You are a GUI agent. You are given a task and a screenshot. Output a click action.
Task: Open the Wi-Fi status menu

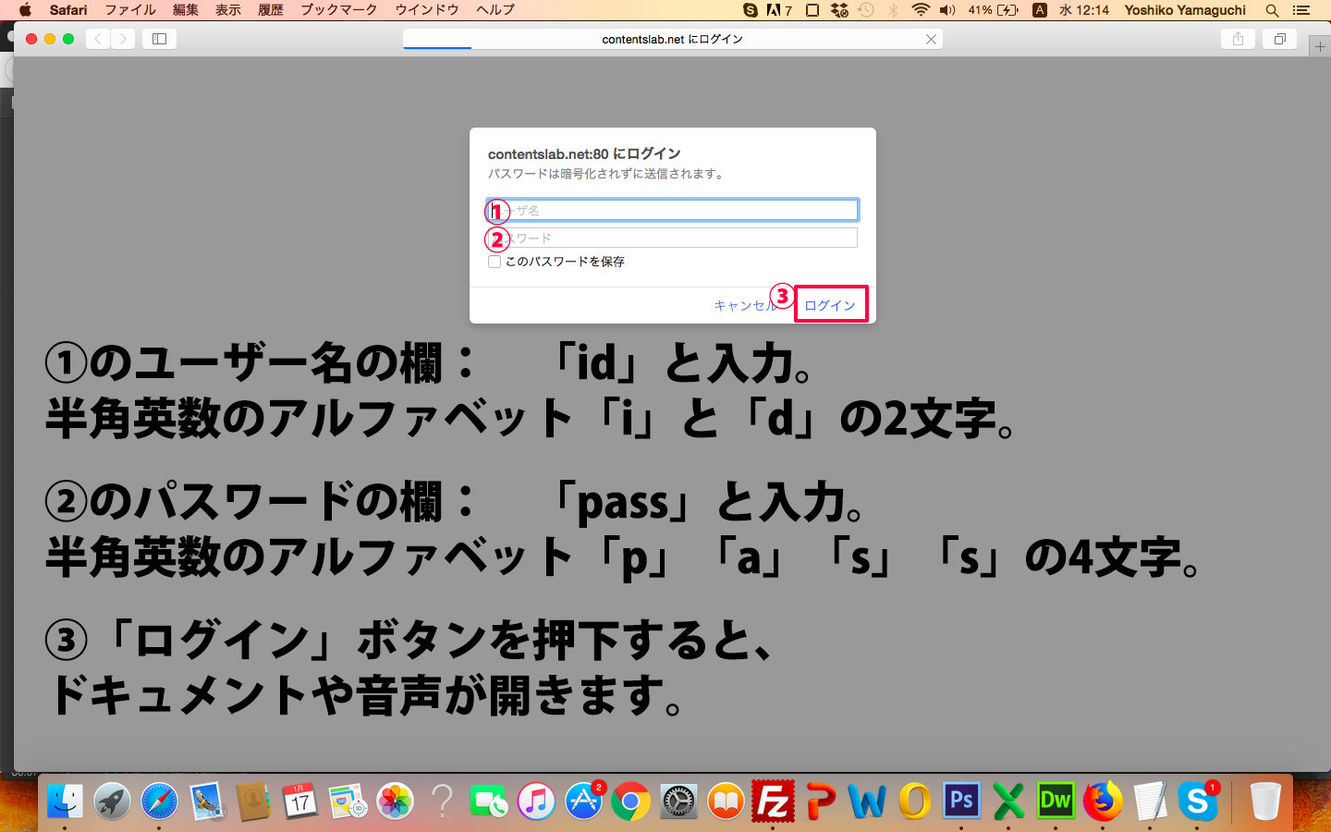tap(920, 10)
